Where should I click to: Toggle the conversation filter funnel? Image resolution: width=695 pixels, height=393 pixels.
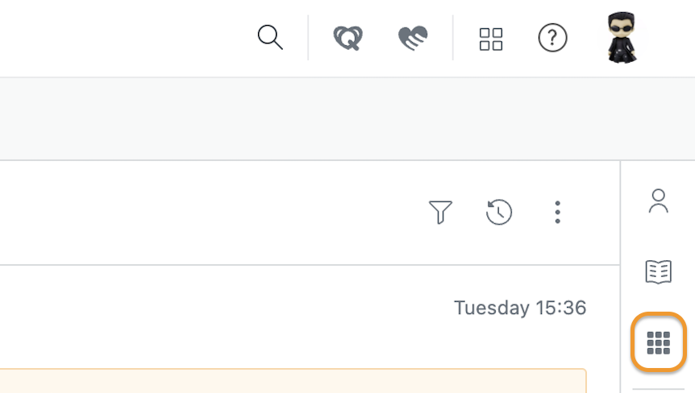click(440, 212)
